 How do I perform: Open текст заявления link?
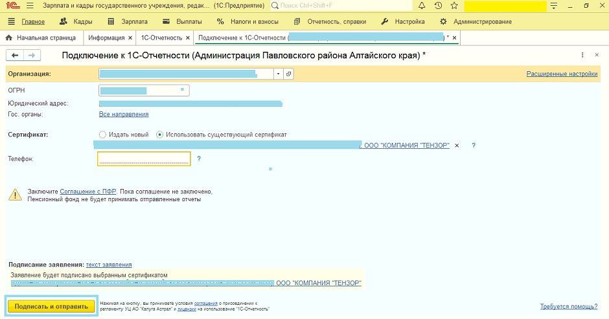[109, 265]
